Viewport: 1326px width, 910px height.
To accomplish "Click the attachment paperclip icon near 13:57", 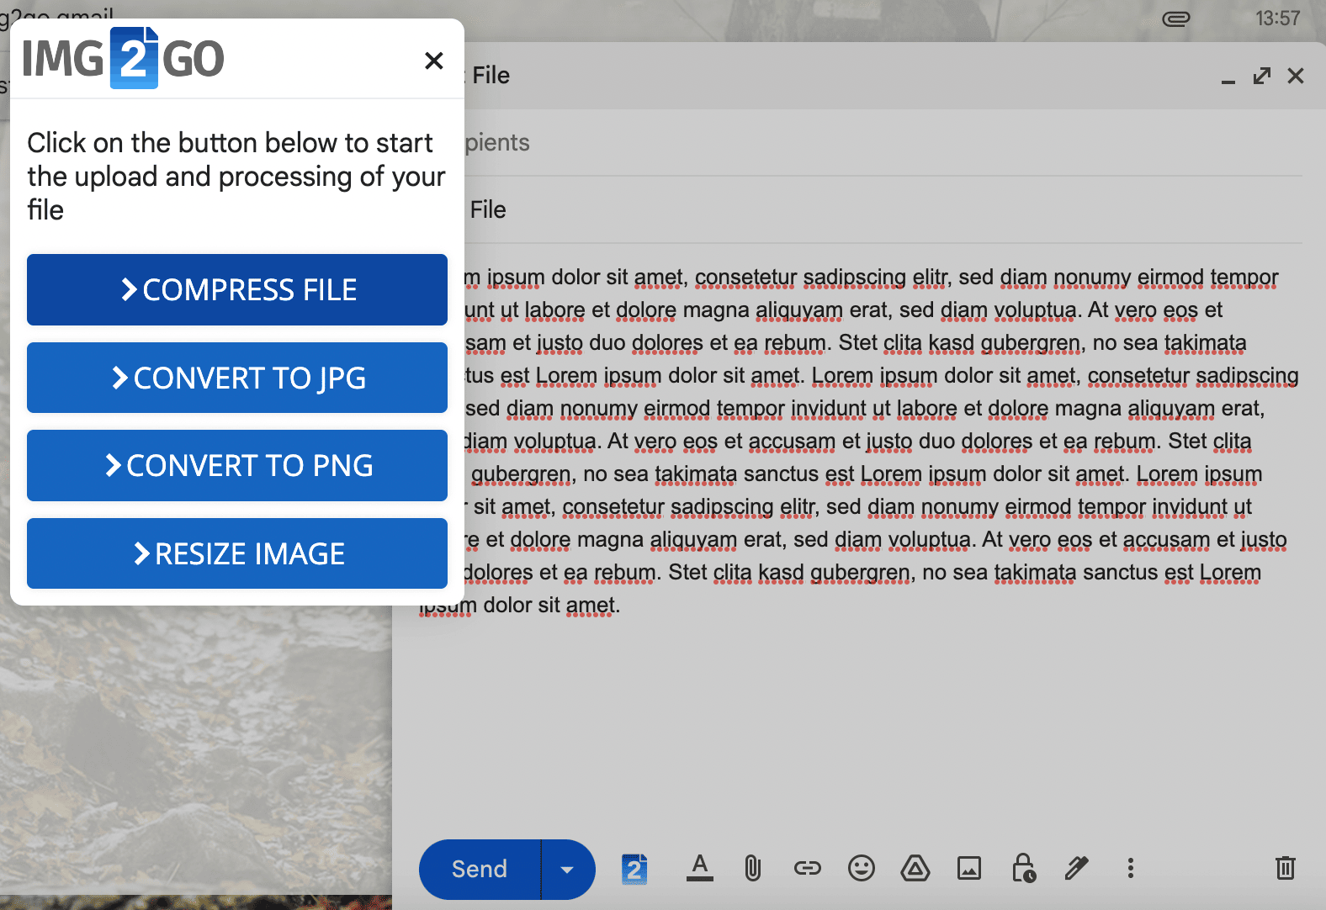I will click(1176, 19).
